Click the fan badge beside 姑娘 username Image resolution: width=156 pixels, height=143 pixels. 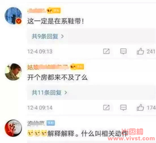point(77,67)
